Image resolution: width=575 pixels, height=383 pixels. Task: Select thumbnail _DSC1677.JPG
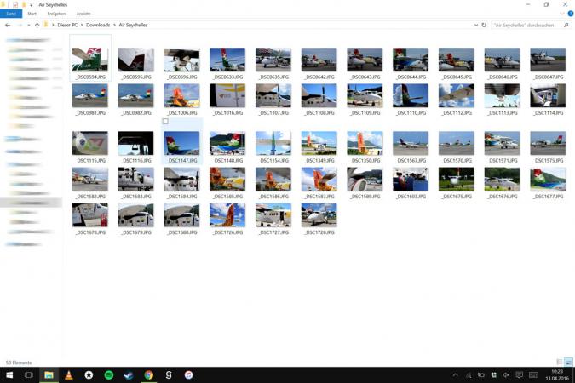548,179
